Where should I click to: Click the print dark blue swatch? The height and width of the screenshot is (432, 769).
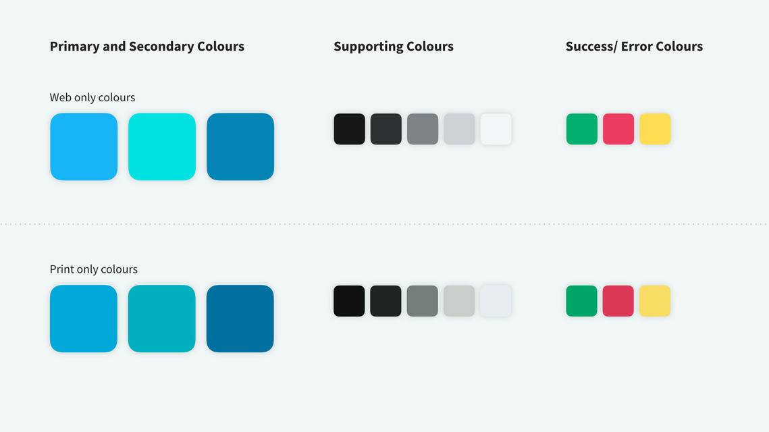tap(240, 319)
